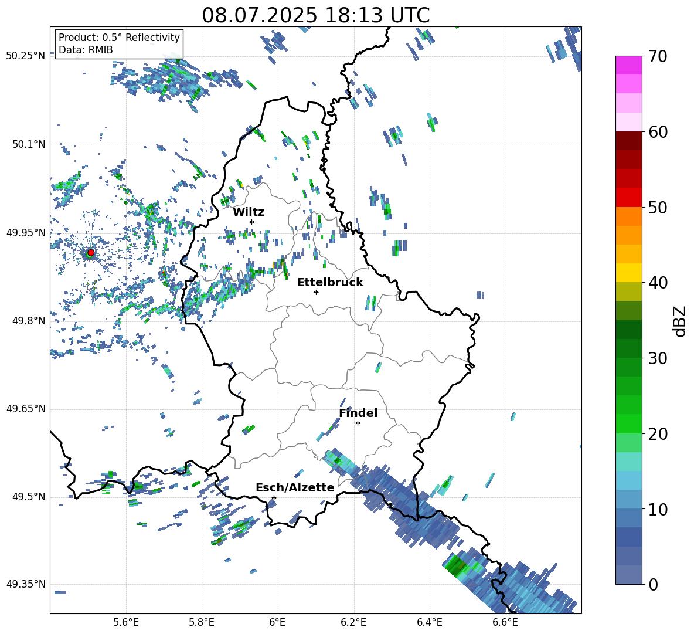Click the orange colorbar segment below 50

tap(628, 216)
